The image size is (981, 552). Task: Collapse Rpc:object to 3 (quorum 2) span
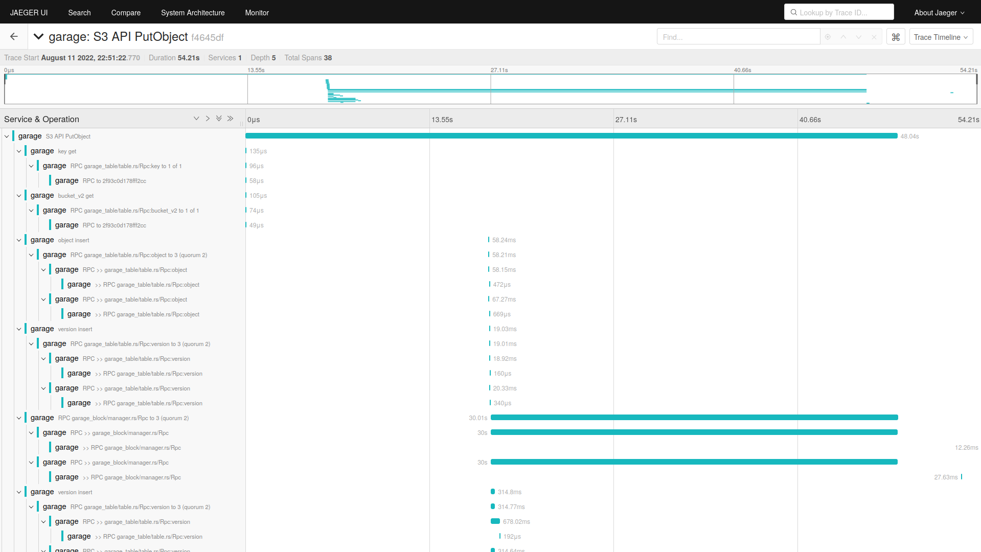coord(31,255)
